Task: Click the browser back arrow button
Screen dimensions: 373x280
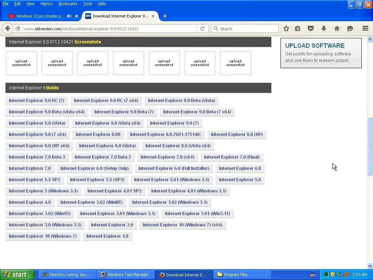Action: coord(8,28)
